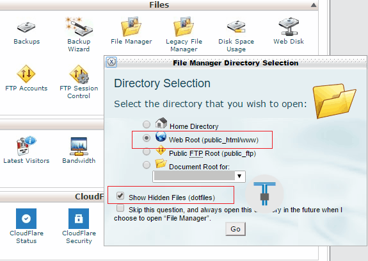The height and width of the screenshot is (261, 368).
Task: Close the Directory Selection dialog with X
Action: click(111, 62)
